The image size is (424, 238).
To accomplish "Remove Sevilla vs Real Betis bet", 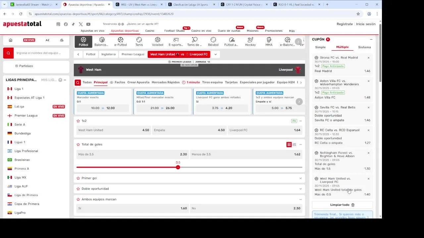I will 368,107.
